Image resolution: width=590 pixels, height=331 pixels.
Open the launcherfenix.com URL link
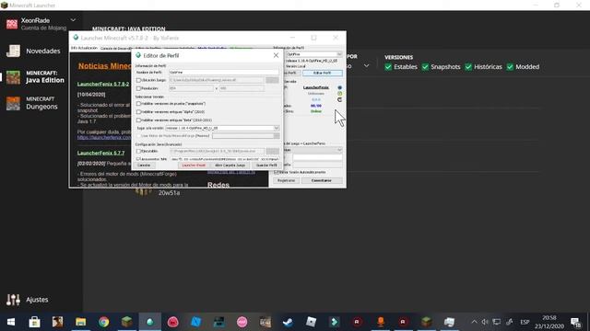coord(104,138)
